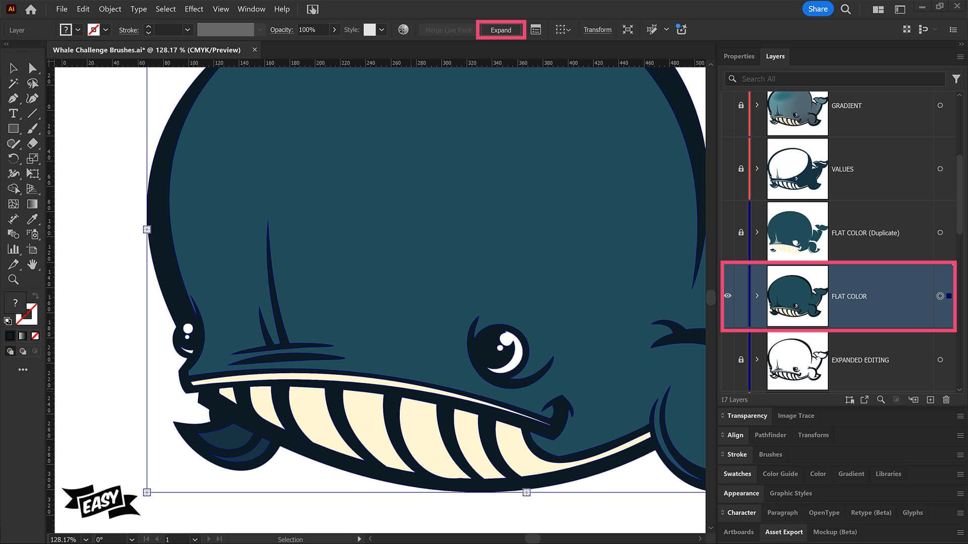
Task: Expand the FLAT COLOR layer contents
Action: 757,296
